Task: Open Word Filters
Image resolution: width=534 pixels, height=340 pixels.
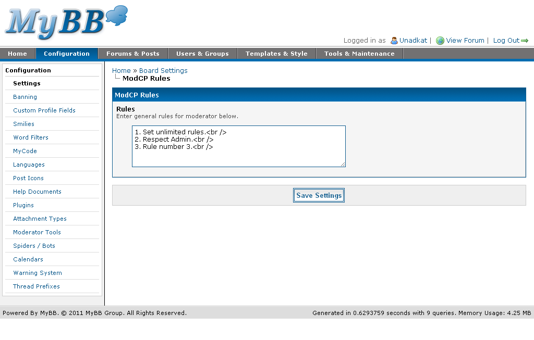Action: 31,137
